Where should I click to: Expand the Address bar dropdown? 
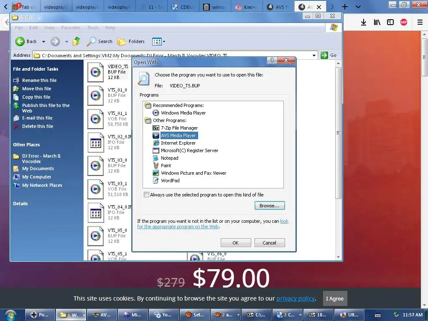(314, 56)
